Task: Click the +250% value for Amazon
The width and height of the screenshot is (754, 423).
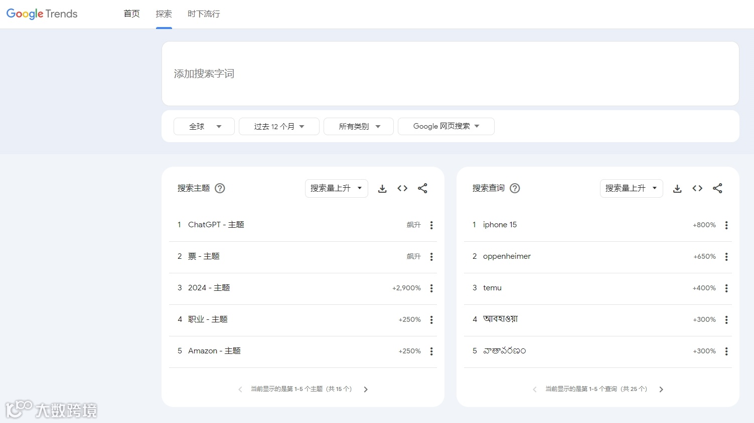Action: coord(410,351)
